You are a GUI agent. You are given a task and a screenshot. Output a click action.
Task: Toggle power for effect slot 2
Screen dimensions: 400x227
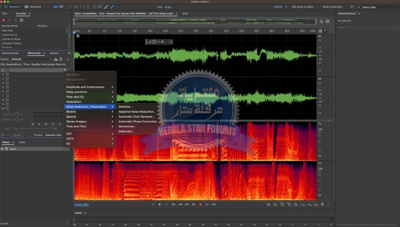click(8, 74)
